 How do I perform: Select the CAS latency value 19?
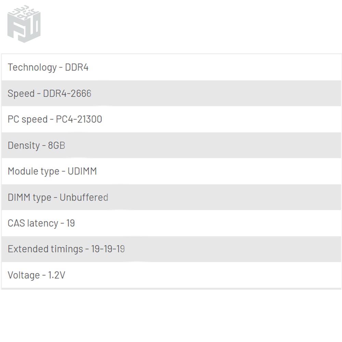70,223
